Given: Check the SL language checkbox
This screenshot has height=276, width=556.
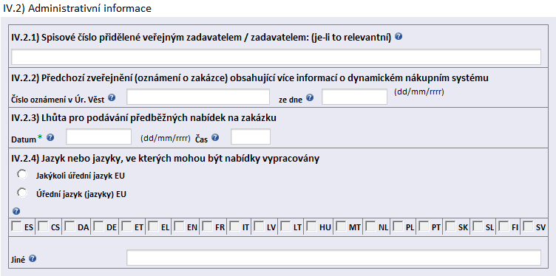Looking at the screenshot, I should 478,226.
